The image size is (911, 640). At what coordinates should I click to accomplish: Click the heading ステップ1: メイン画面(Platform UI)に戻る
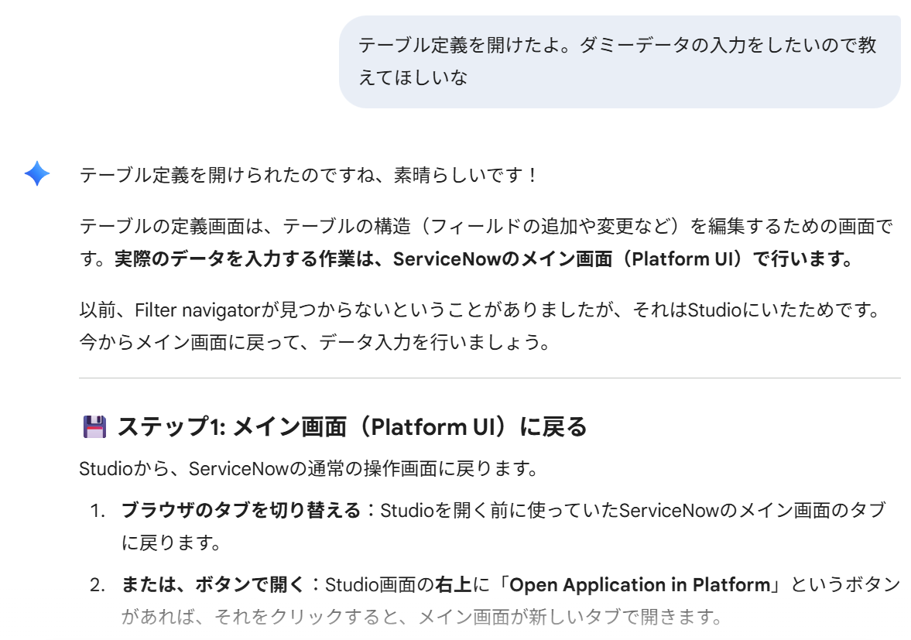[352, 427]
